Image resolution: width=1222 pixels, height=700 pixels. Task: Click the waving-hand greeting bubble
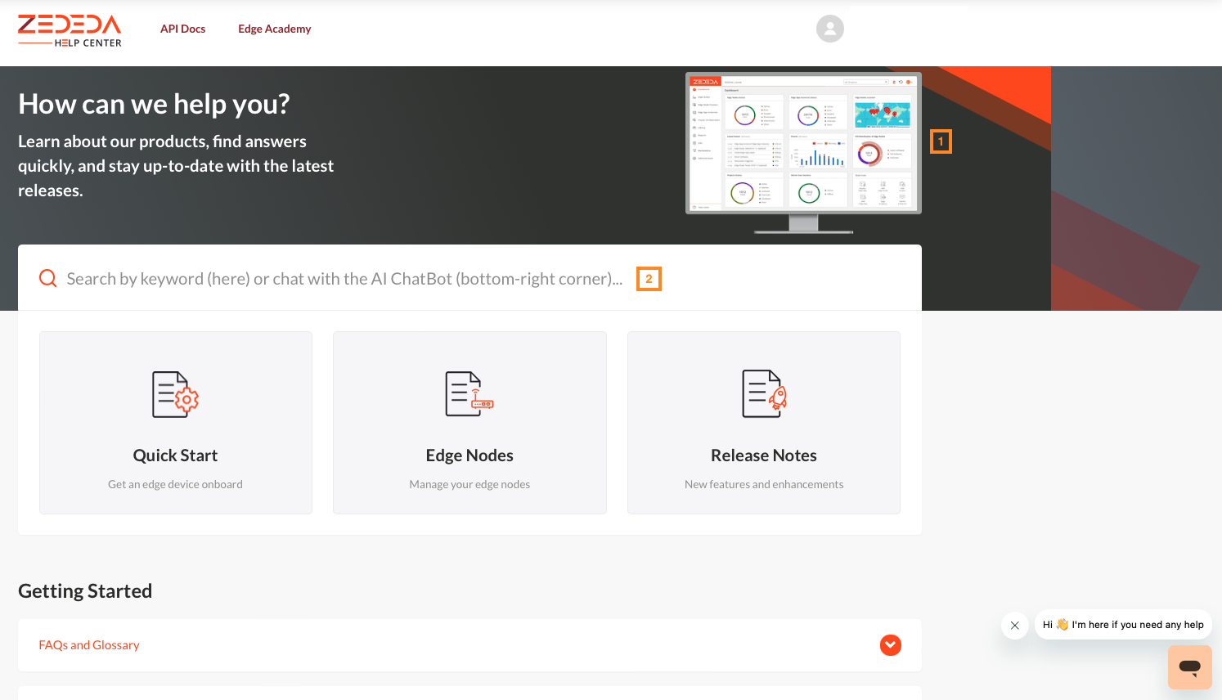click(1123, 624)
